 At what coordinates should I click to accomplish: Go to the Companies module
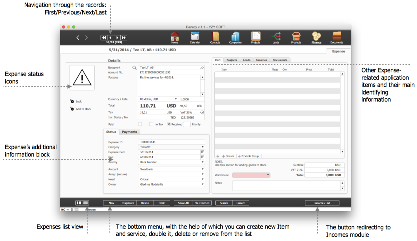(235, 37)
